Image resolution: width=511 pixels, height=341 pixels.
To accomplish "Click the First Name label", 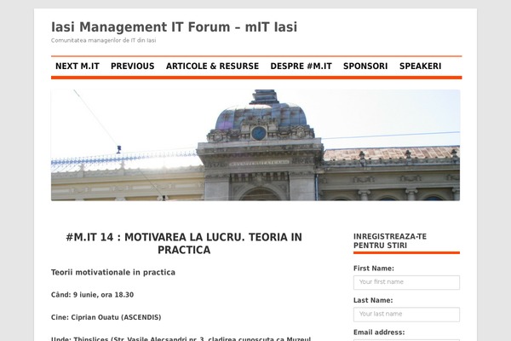I will 374,269.
